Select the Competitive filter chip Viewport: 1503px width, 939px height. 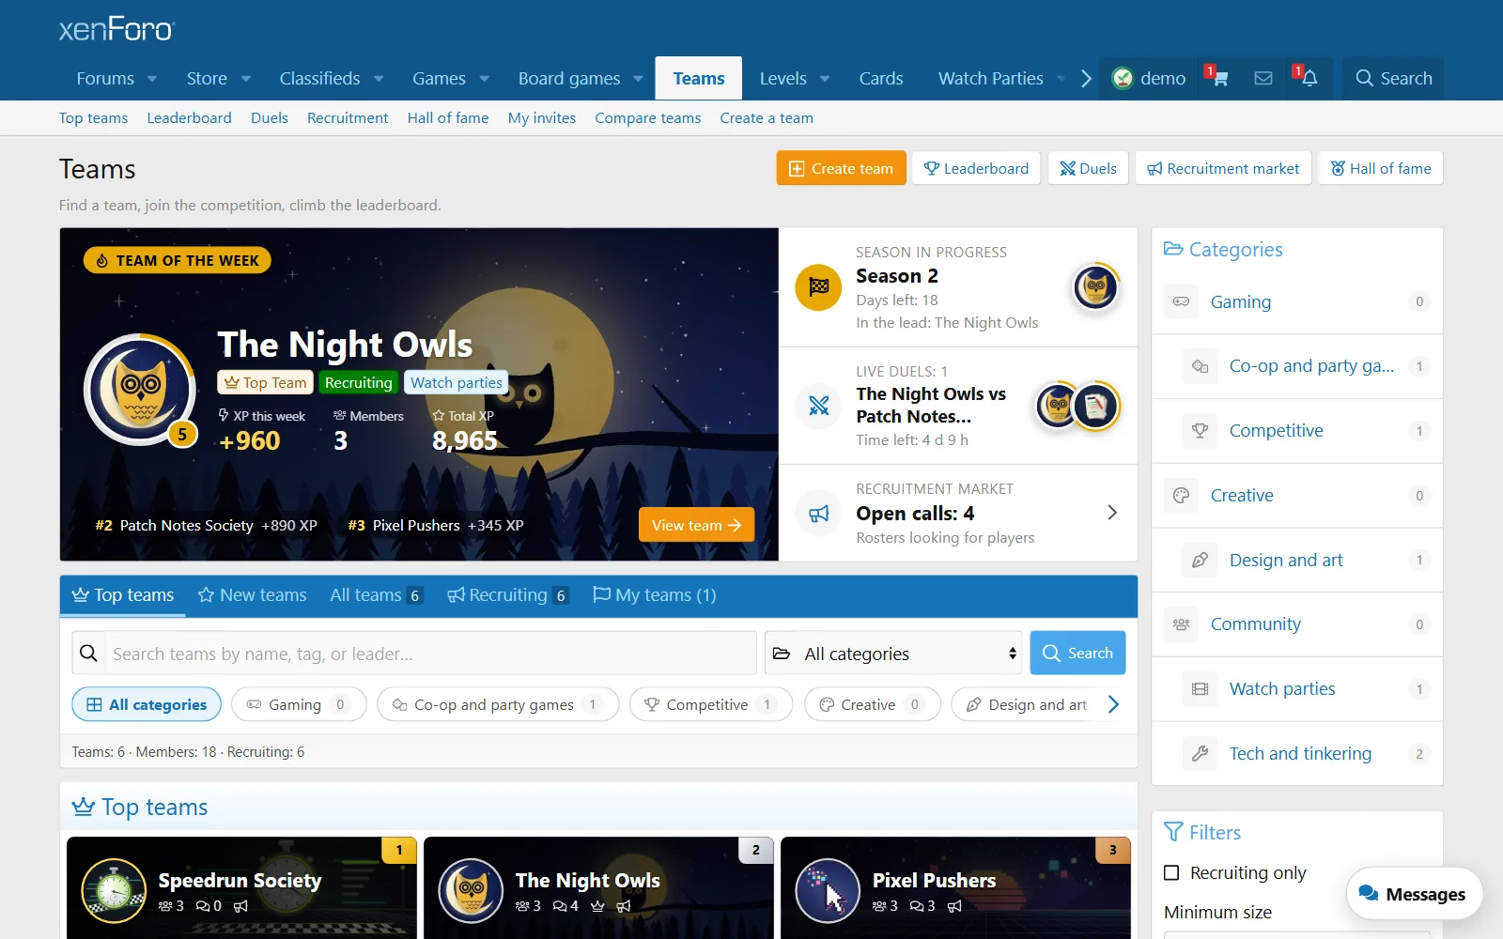pos(711,704)
